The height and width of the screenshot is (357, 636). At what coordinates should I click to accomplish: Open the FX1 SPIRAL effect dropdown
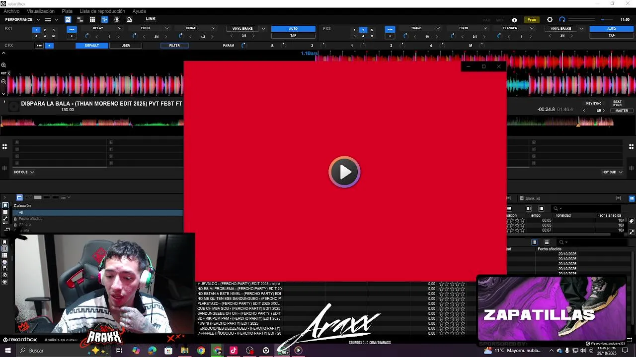pos(213,28)
